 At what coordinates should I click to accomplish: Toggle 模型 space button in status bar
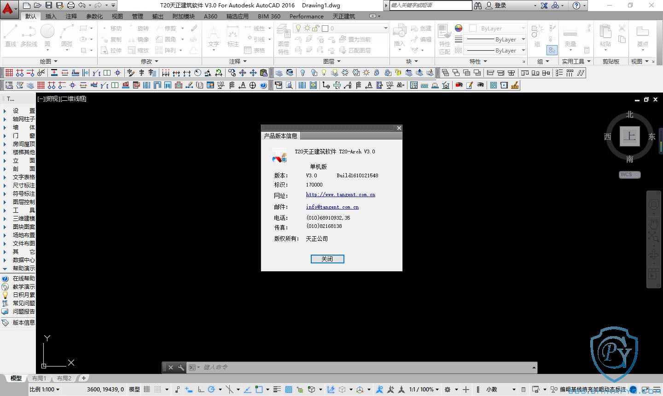tap(134, 390)
